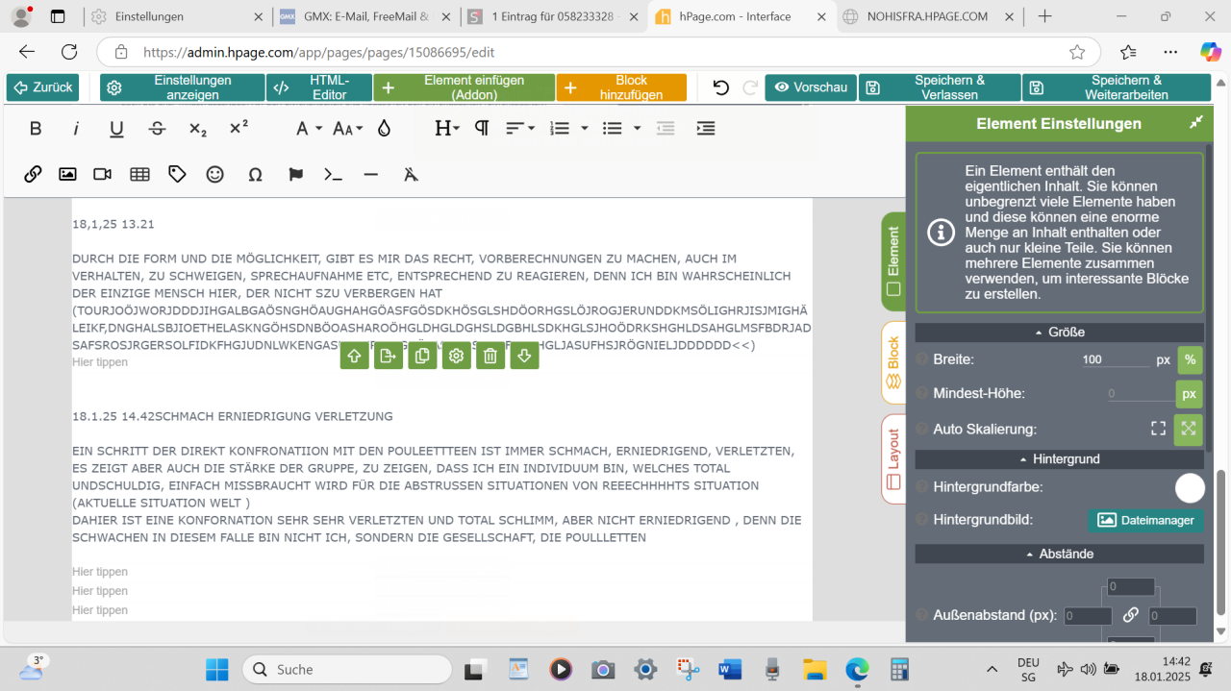Insert a table into the editor
This screenshot has width=1231, height=691.
click(x=139, y=174)
